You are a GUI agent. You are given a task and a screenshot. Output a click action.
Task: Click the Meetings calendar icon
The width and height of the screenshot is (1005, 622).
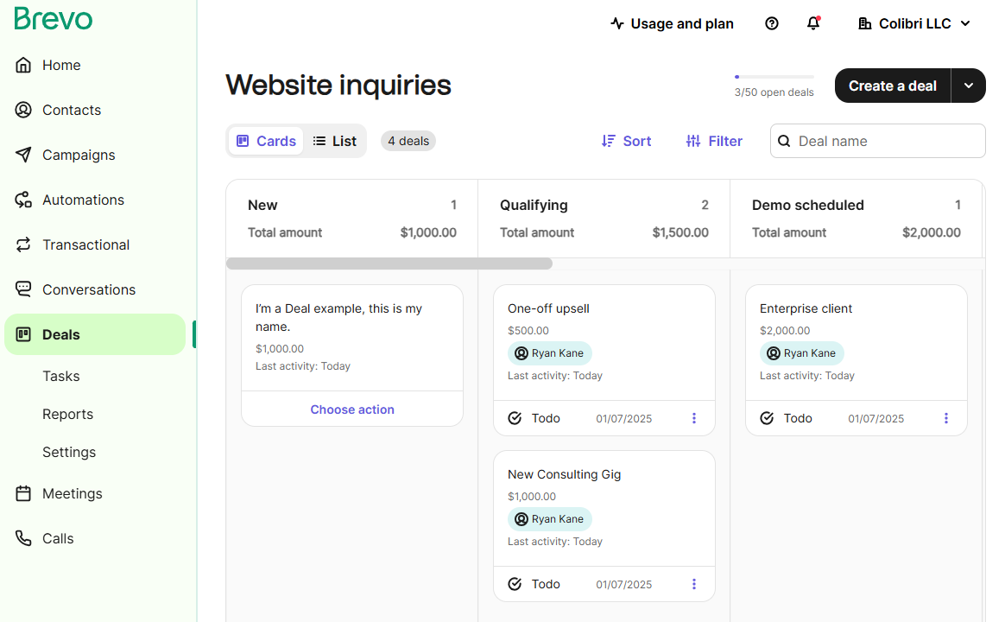pos(23,494)
